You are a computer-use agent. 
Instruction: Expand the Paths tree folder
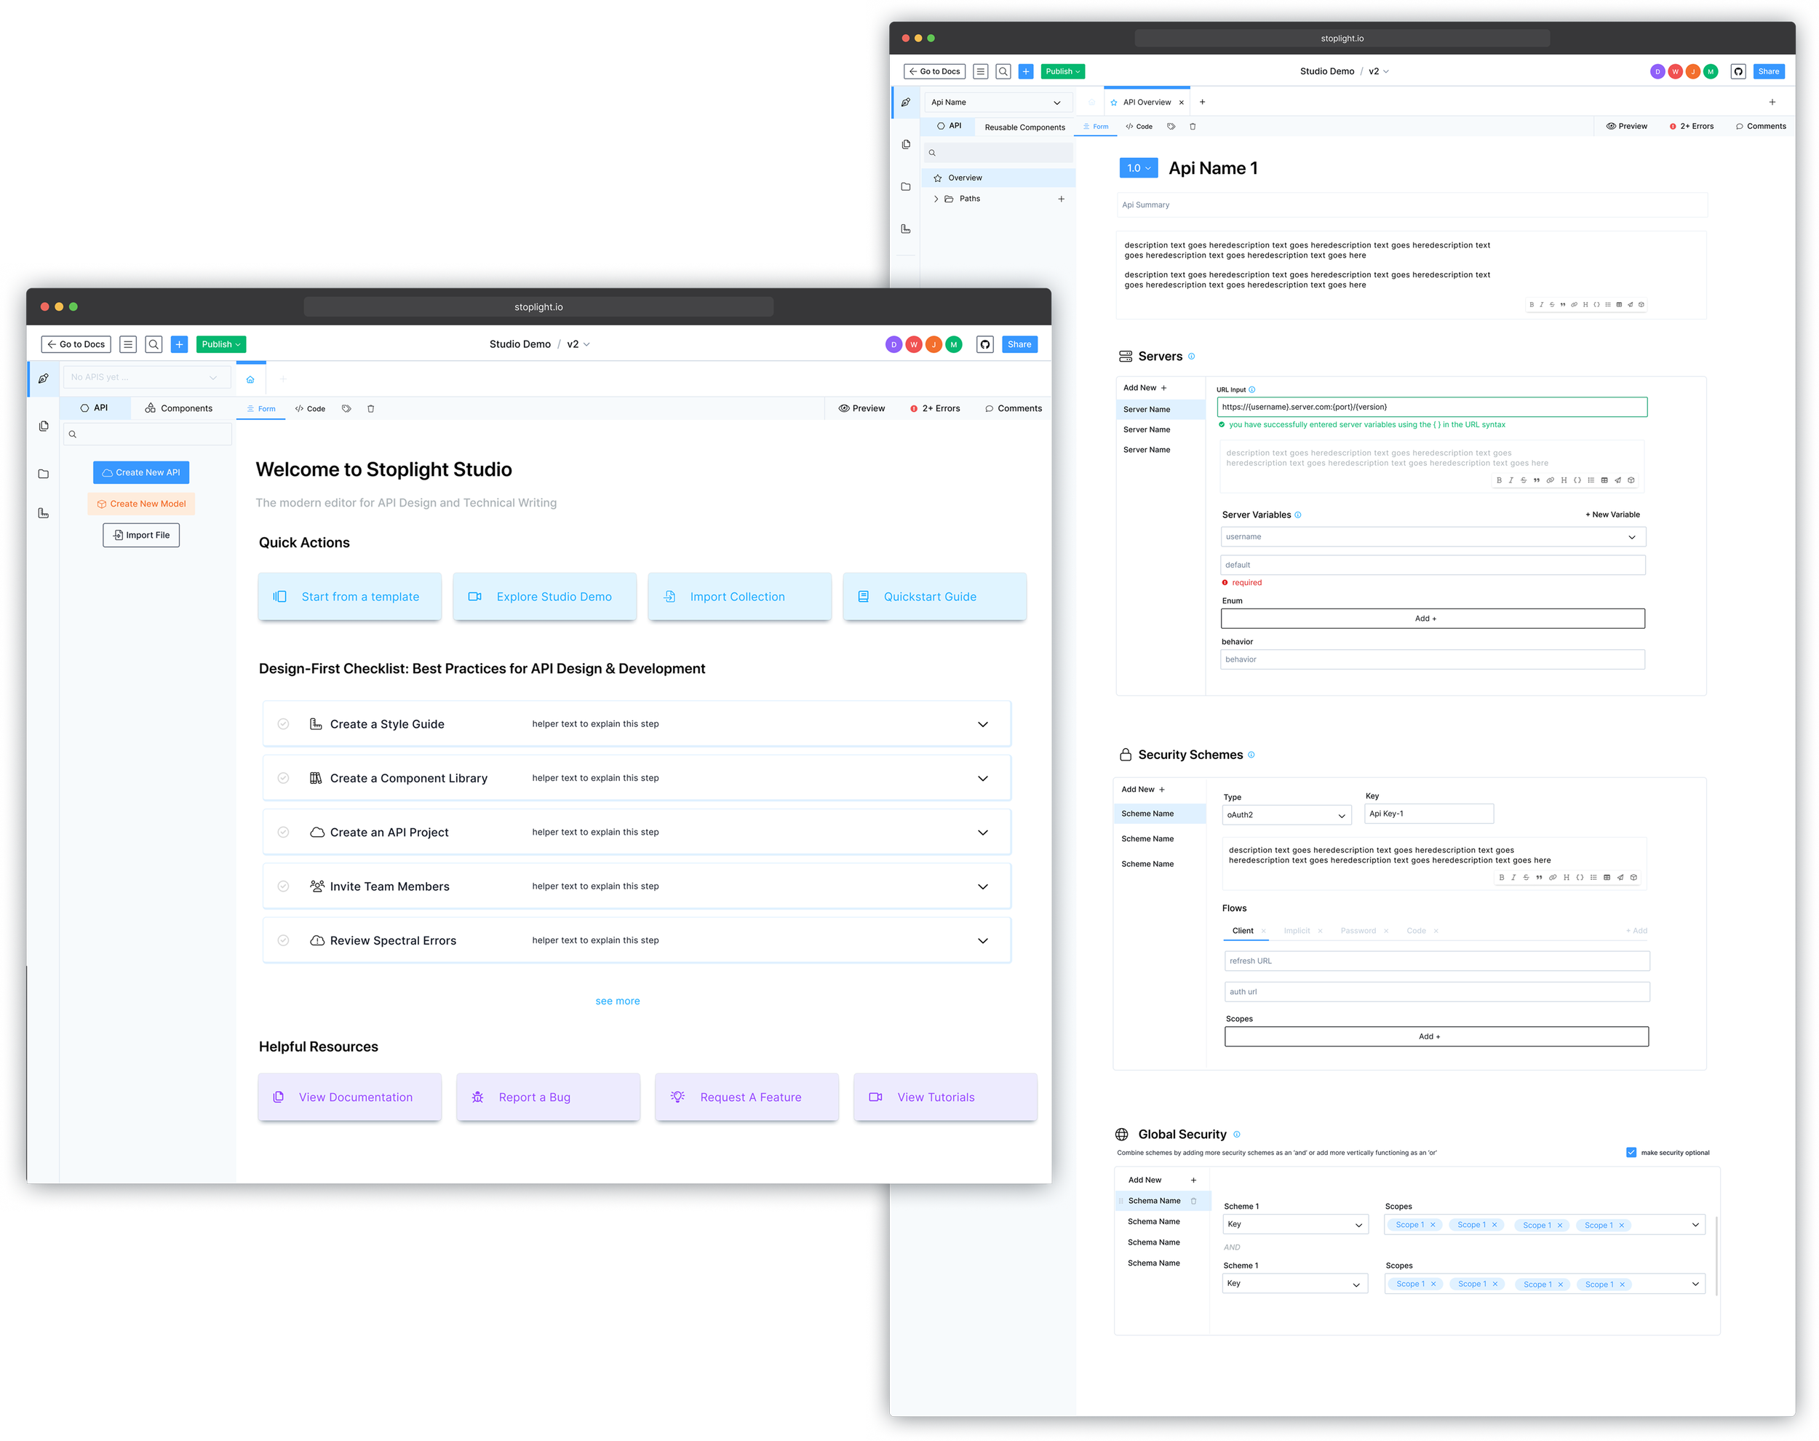click(936, 199)
